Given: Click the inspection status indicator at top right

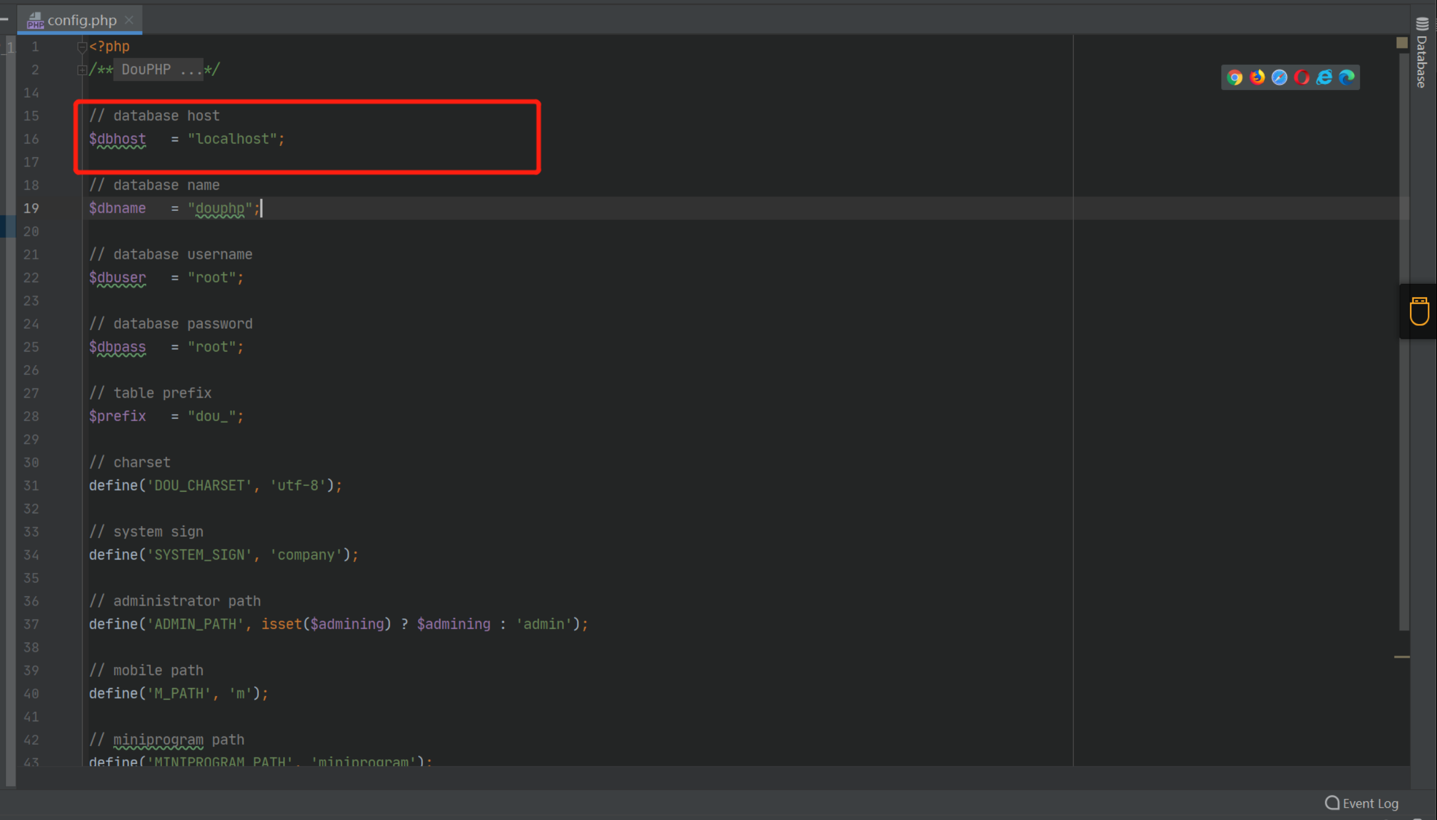Looking at the screenshot, I should [1402, 42].
